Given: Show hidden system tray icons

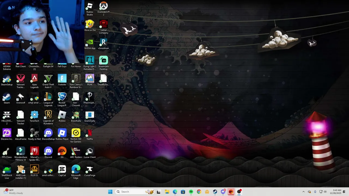Looking at the screenshot, I should coord(303,192).
